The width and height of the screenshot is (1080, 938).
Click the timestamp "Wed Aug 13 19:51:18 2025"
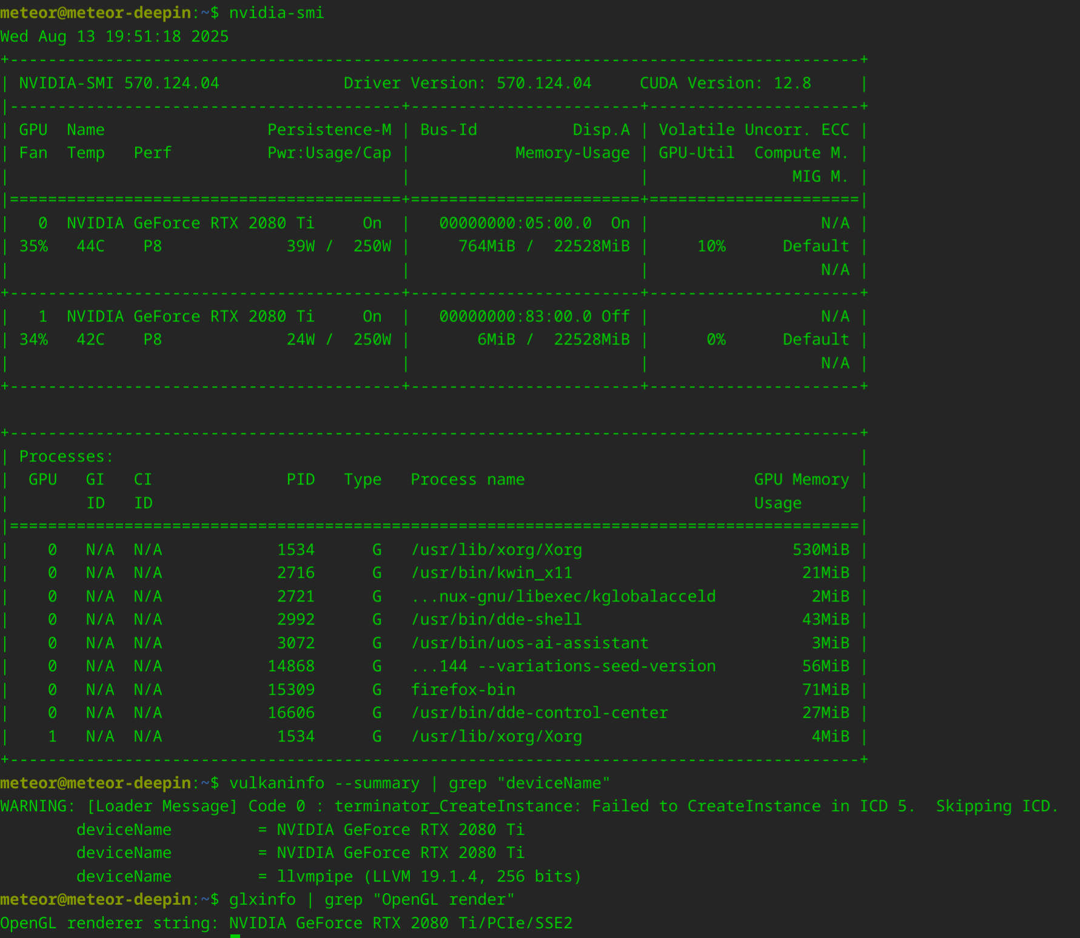pos(115,36)
